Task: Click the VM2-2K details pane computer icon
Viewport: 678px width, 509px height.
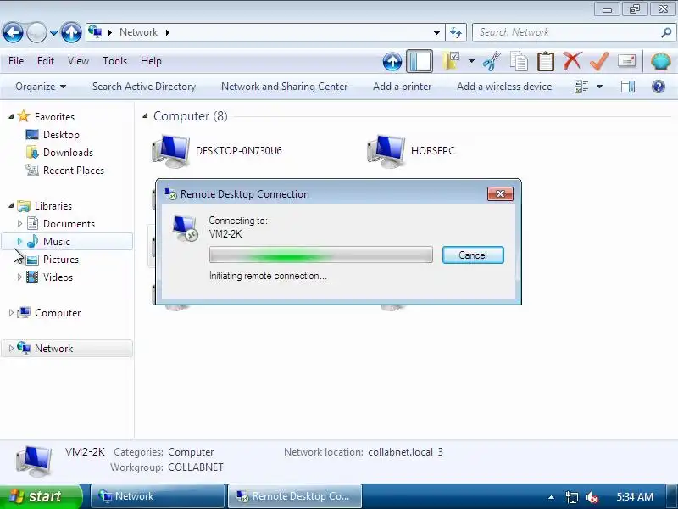Action: coord(34,461)
